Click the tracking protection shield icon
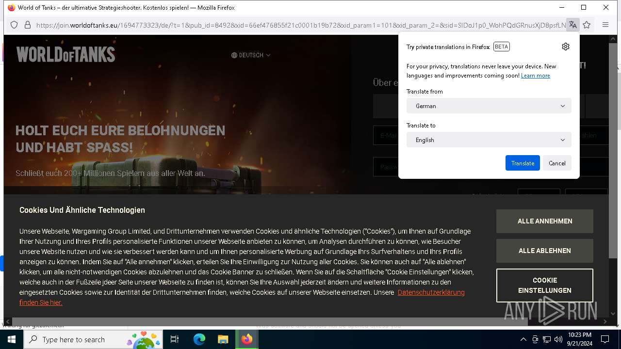 click(14, 25)
